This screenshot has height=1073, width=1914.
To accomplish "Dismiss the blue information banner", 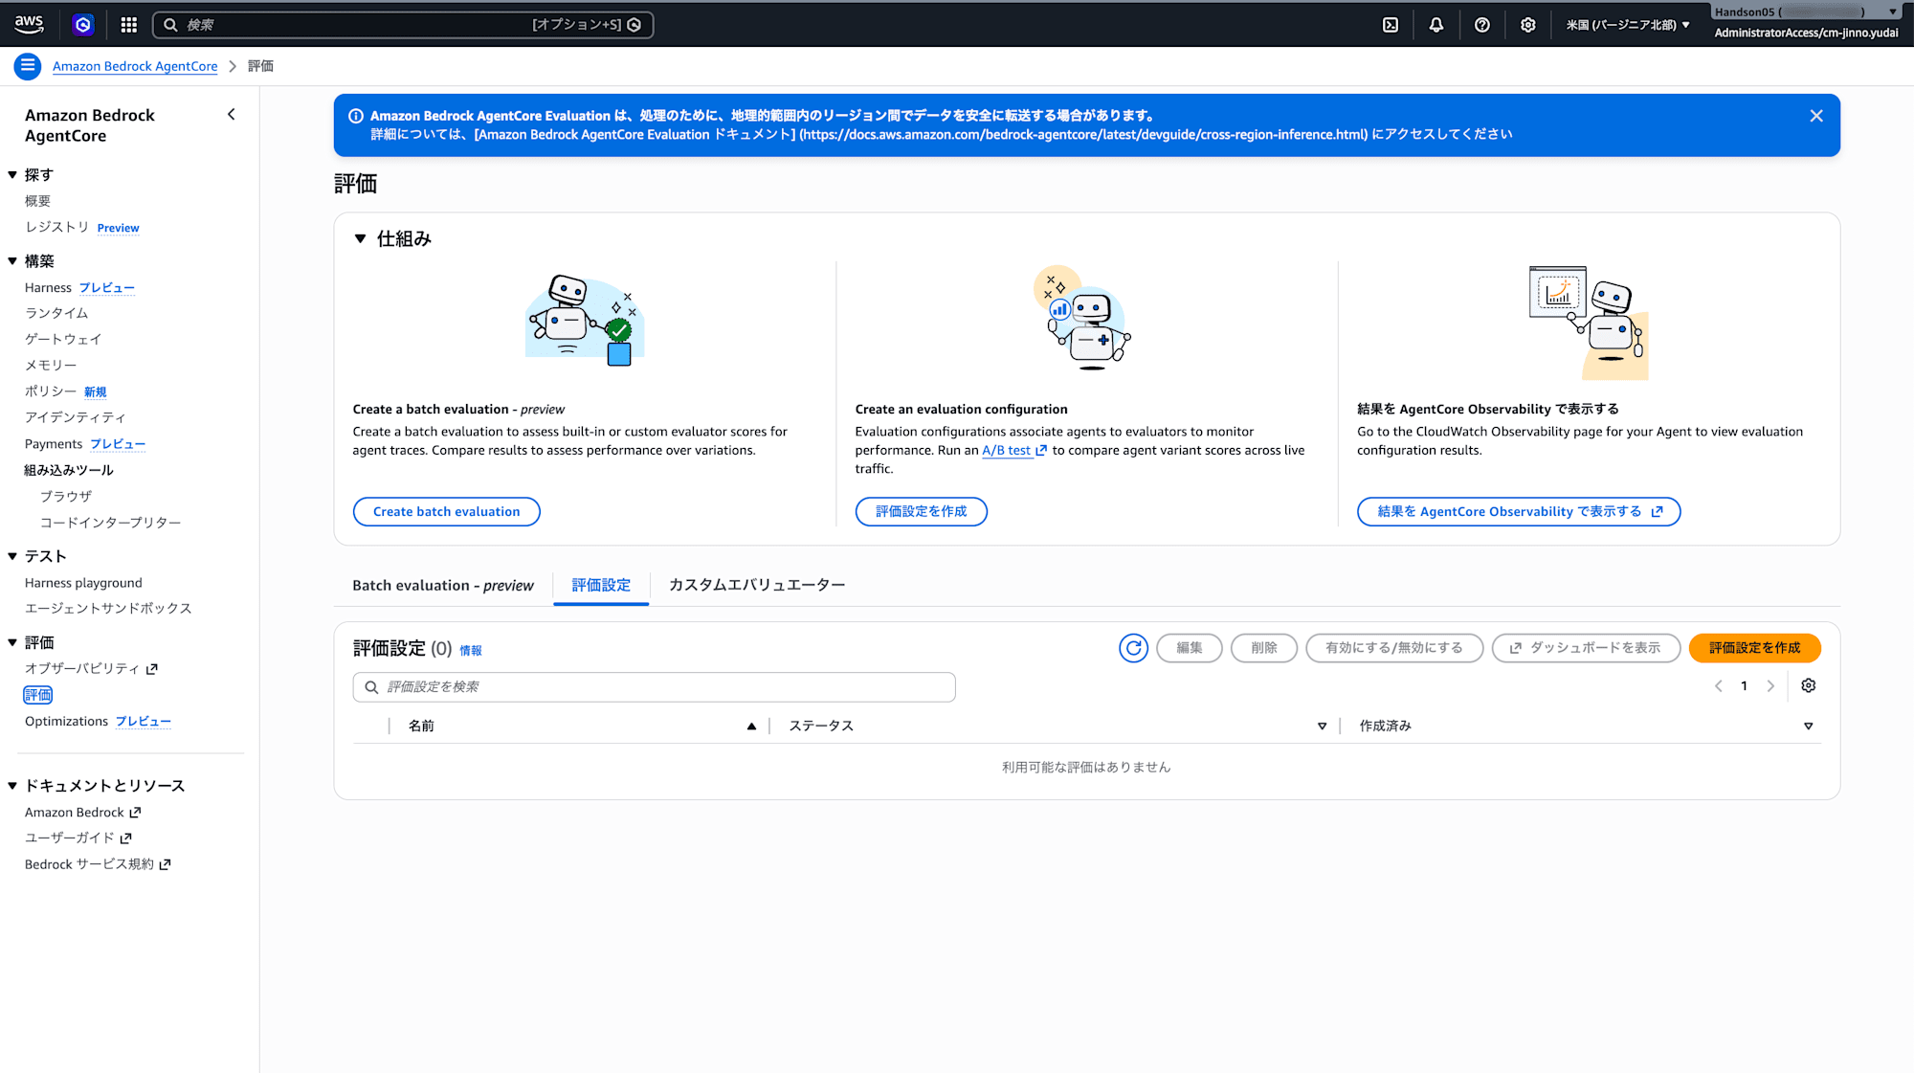I will point(1816,116).
